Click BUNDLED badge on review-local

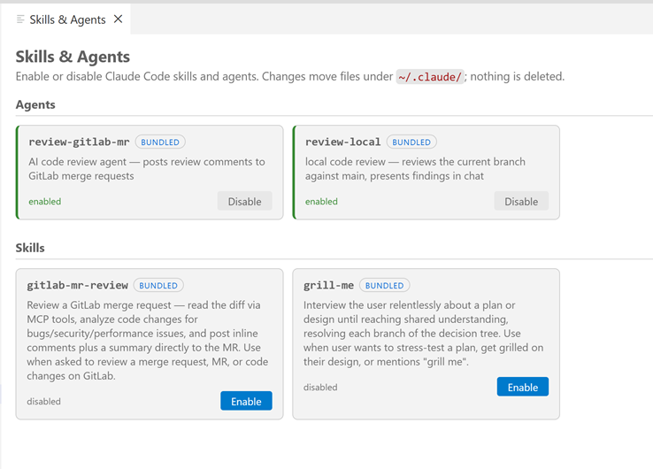(411, 142)
